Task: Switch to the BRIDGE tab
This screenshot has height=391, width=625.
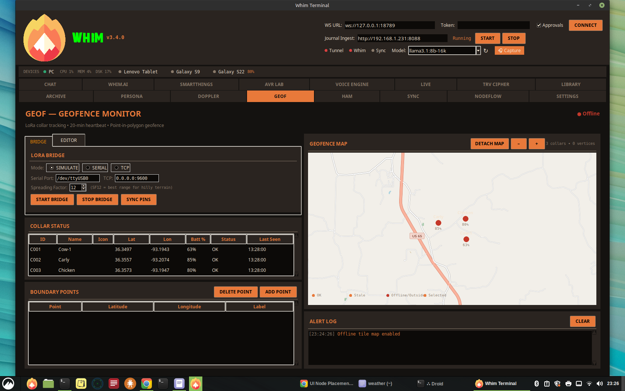Action: pos(38,142)
